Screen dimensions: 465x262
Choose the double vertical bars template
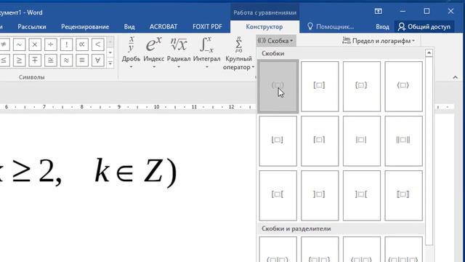coord(403,140)
